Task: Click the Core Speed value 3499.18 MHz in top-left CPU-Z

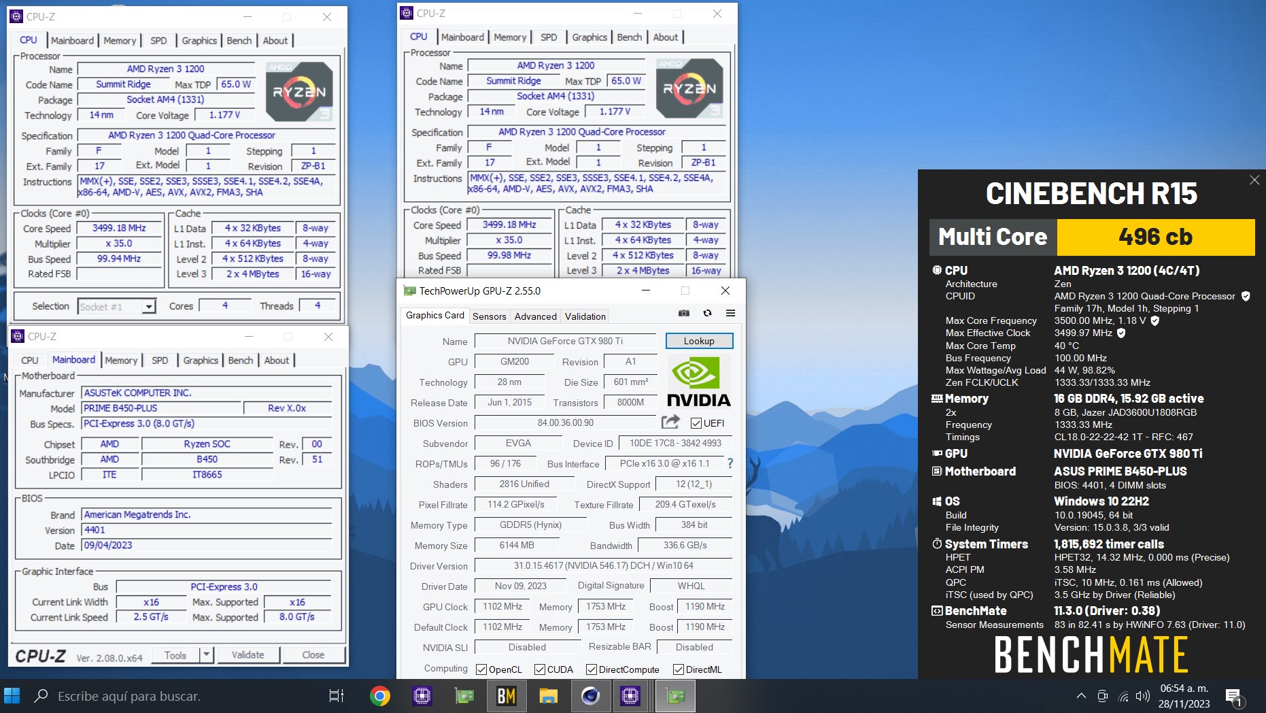Action: [119, 229]
